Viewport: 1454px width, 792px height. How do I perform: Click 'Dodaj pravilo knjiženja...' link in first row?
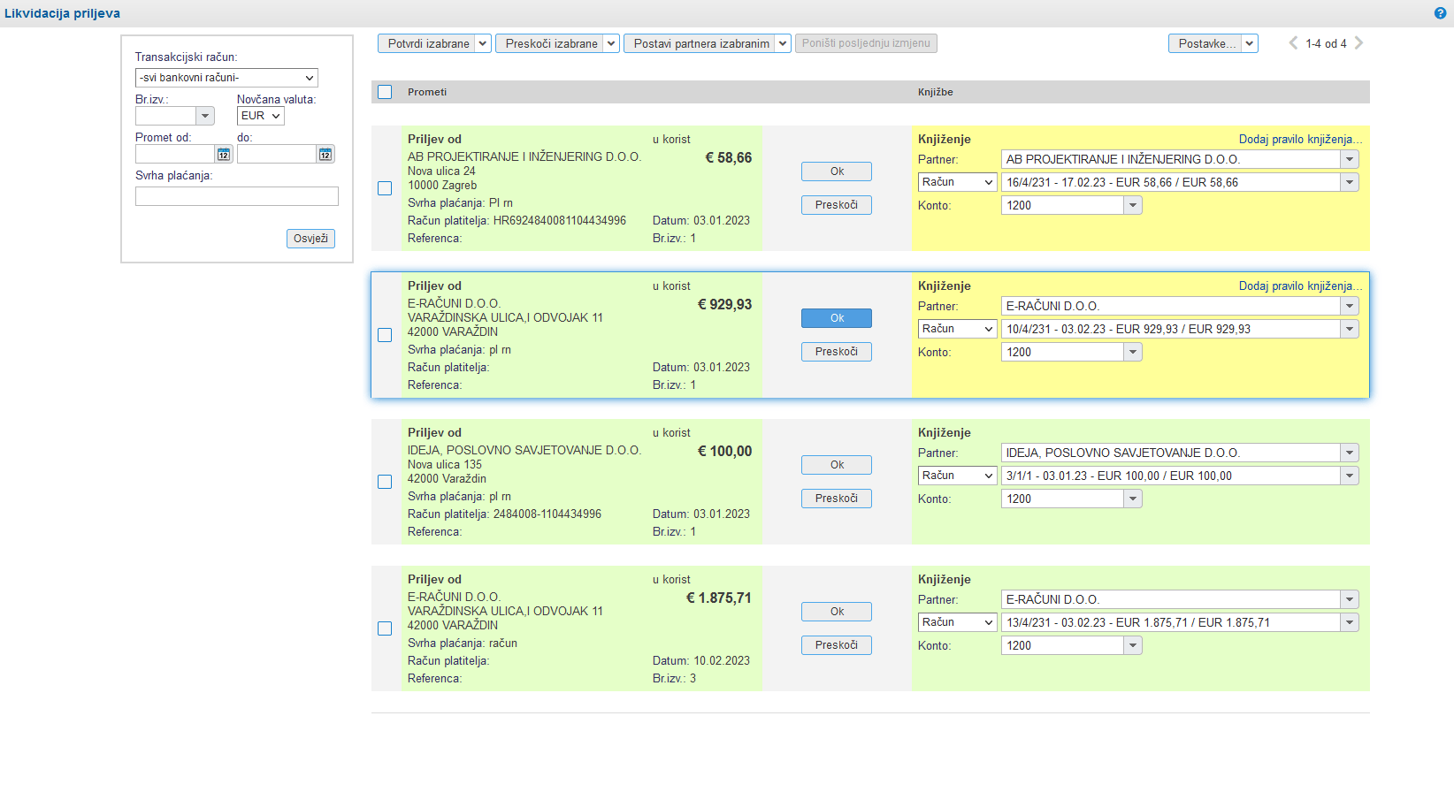point(1300,139)
